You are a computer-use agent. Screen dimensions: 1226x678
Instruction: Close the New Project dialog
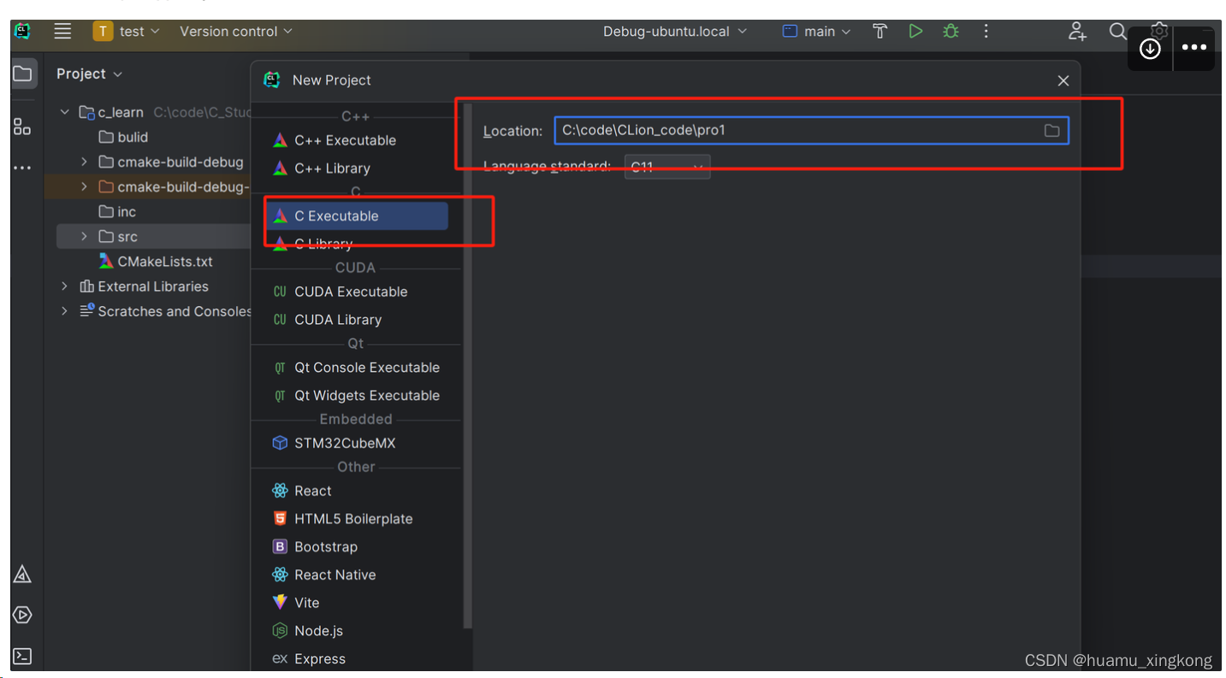coord(1063,80)
